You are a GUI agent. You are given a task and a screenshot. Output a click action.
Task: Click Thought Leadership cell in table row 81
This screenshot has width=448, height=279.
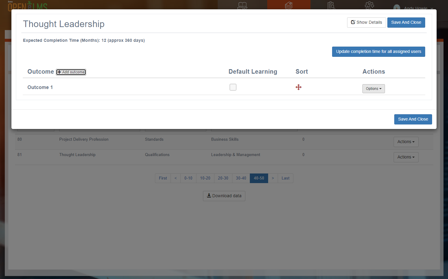coord(77,155)
